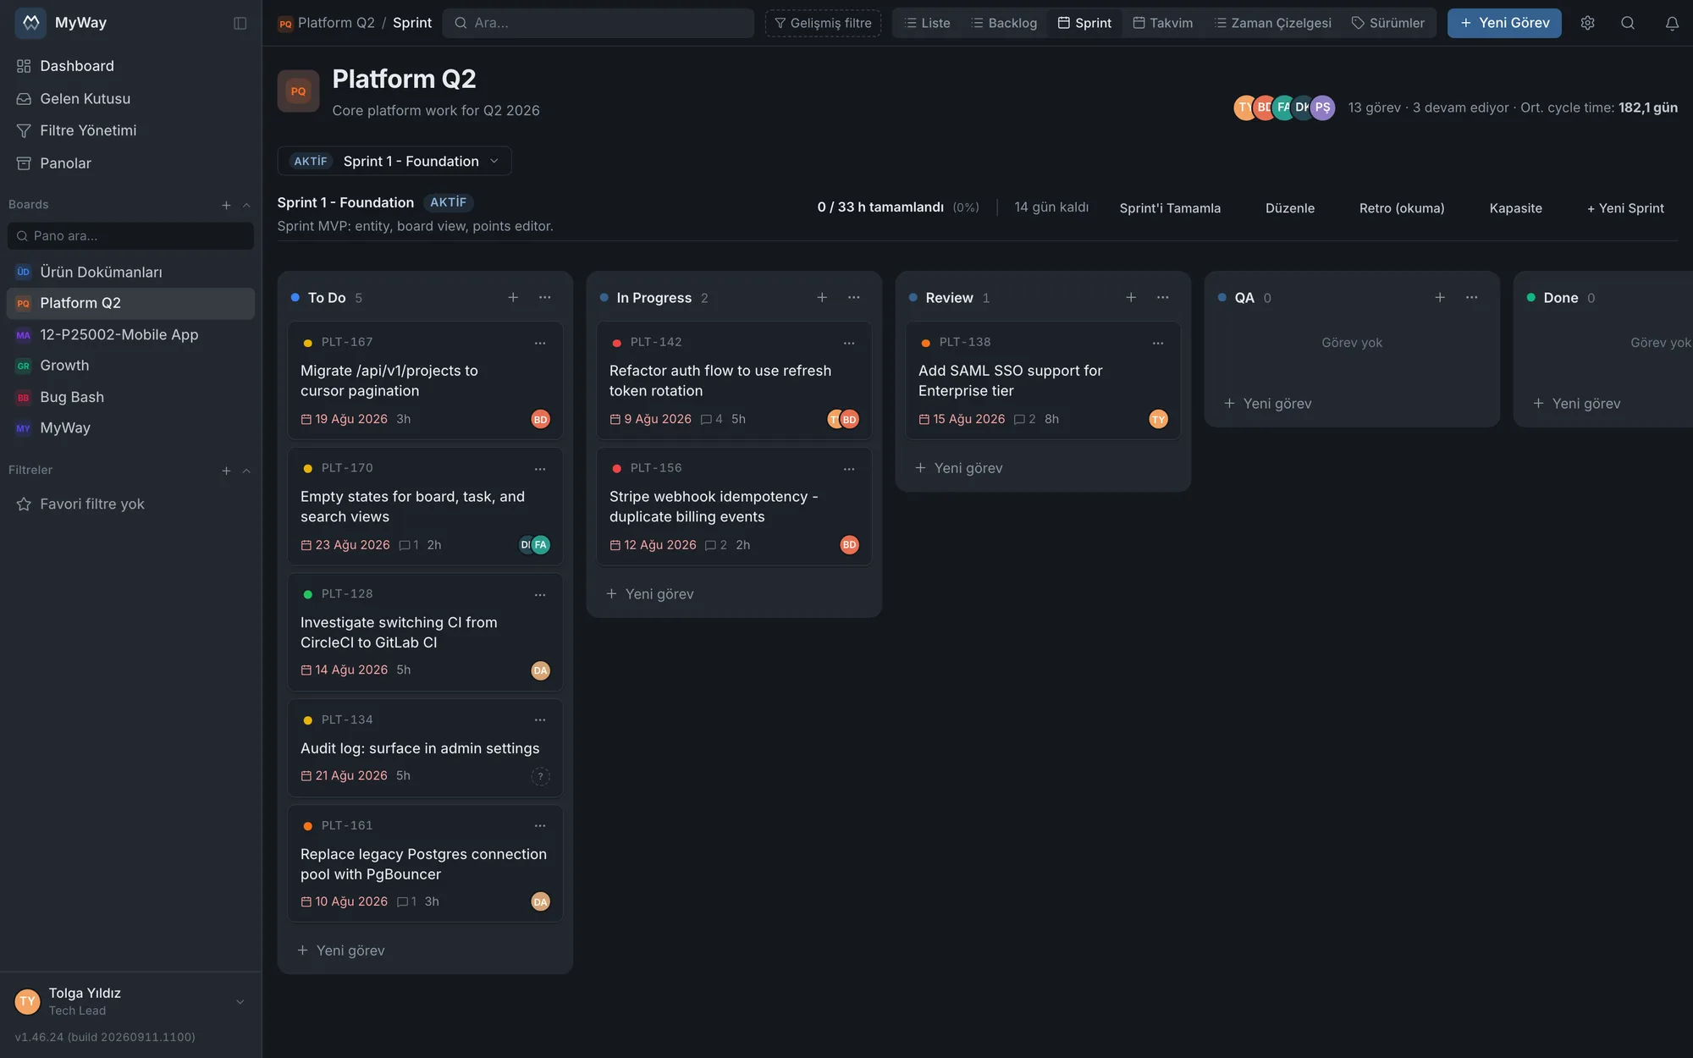Click Düzenle for the sprint
Image resolution: width=1693 pixels, height=1058 pixels.
(1290, 208)
